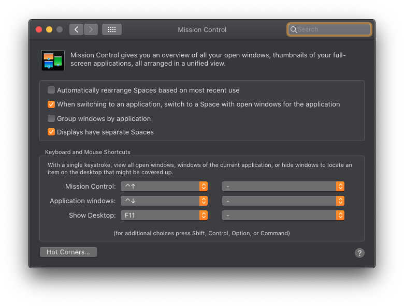Open the Hot Corners… dialog

68,252
